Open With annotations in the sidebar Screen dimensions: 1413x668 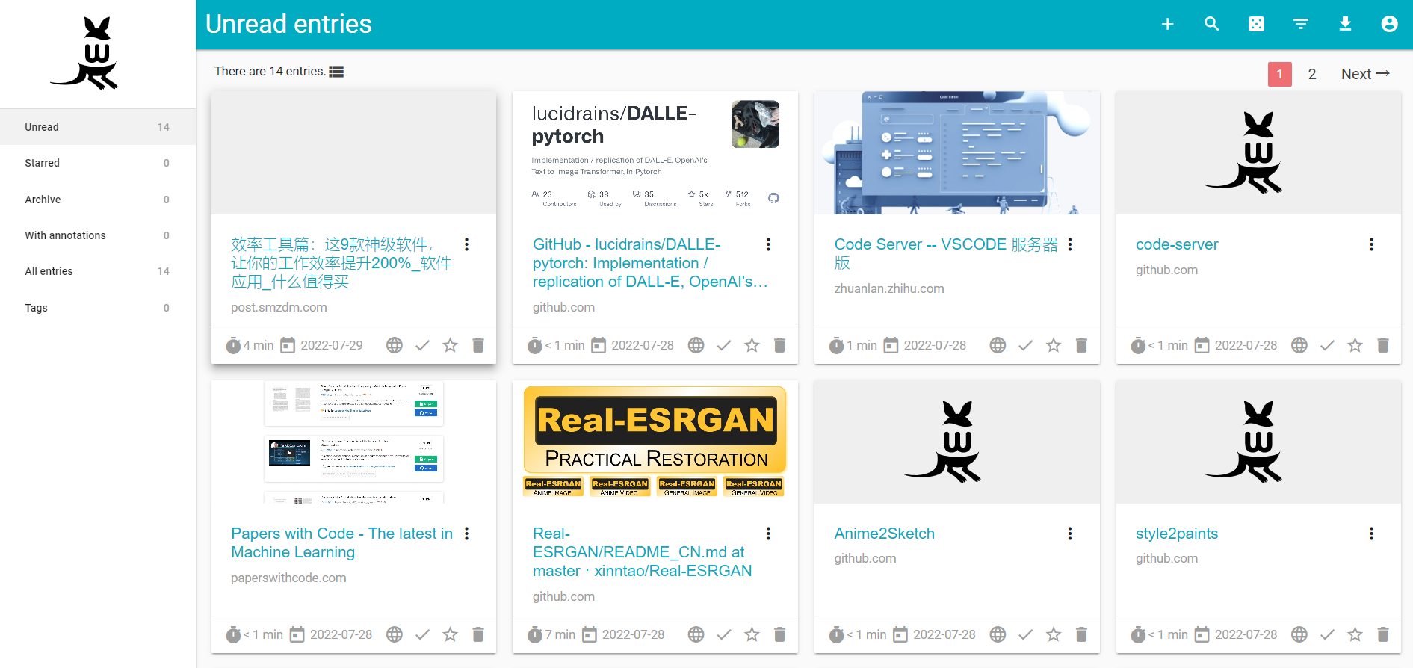98,235
